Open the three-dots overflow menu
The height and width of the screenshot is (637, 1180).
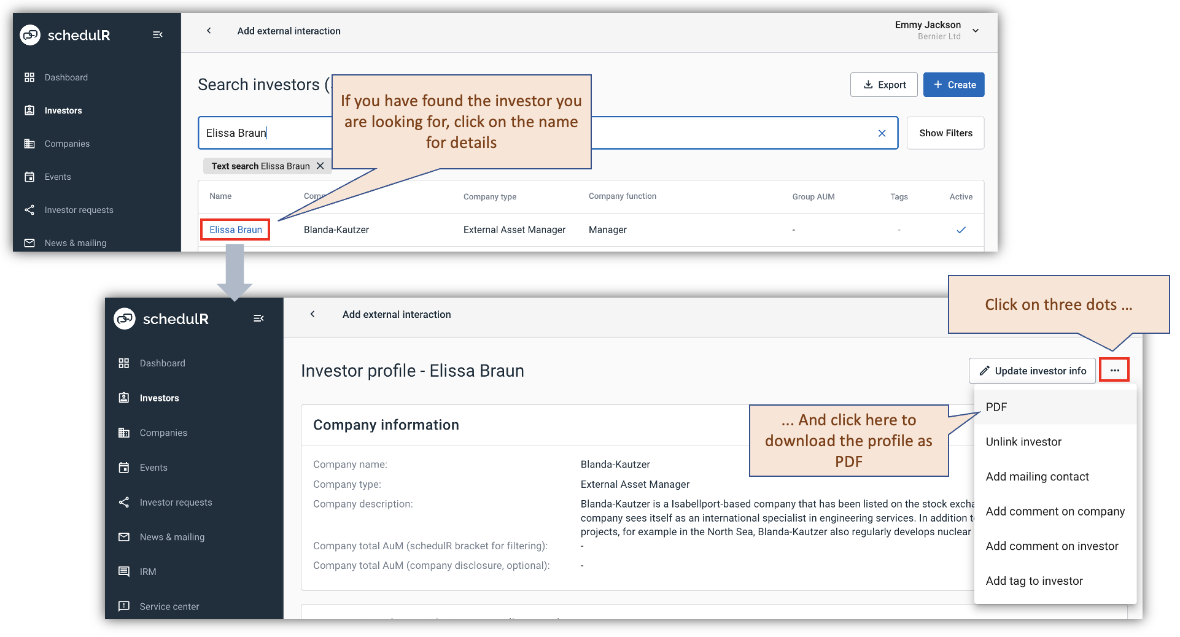1114,370
